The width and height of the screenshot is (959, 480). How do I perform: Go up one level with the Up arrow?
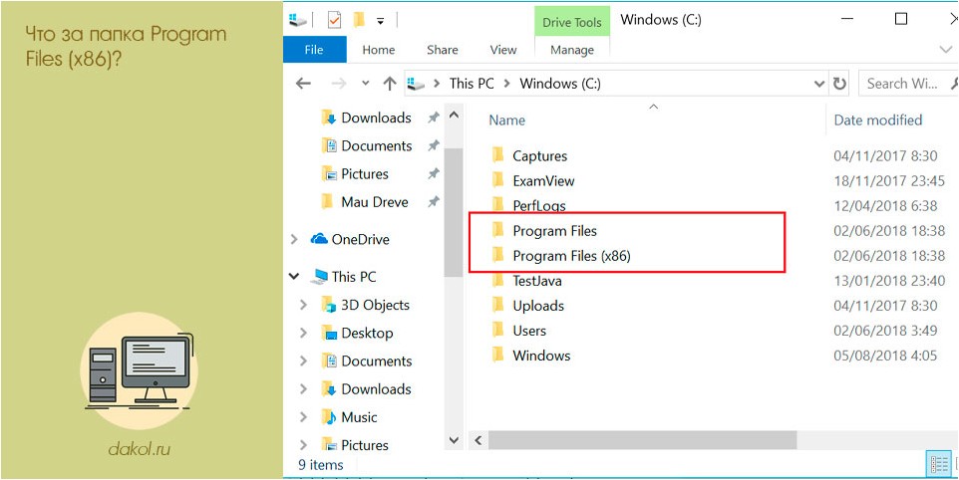coord(390,84)
